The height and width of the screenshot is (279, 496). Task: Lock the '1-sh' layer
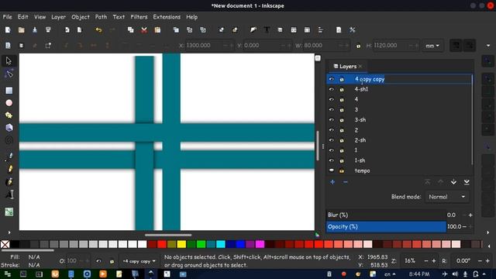tap(342, 160)
